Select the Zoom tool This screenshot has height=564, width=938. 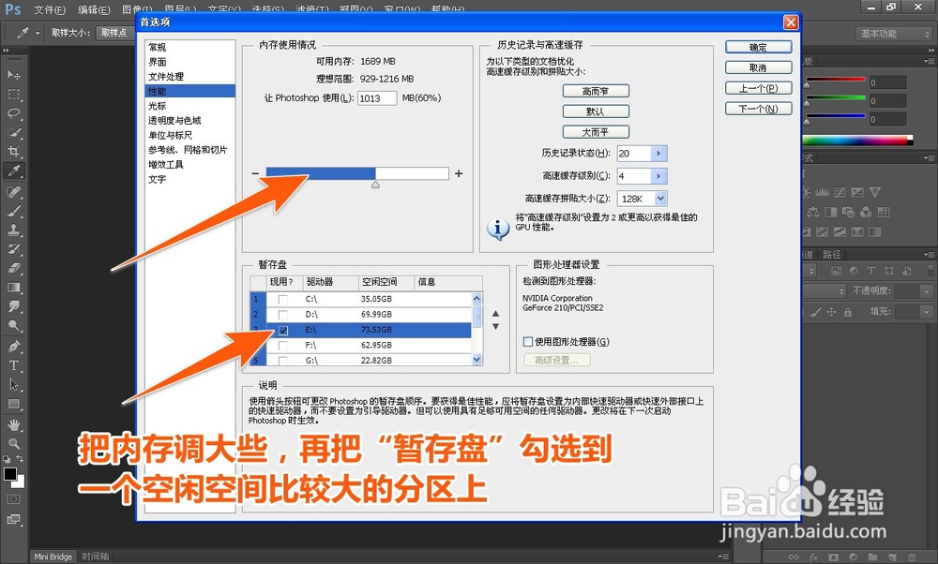(x=14, y=444)
